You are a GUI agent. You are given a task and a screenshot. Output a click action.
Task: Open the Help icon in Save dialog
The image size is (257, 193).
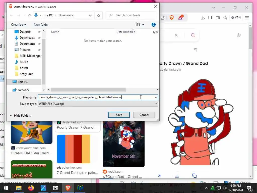point(153,25)
